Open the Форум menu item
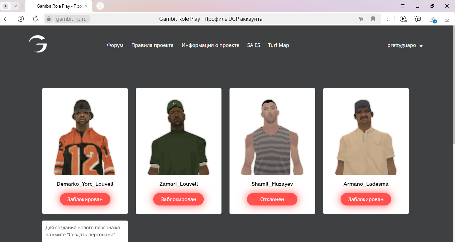 115,45
